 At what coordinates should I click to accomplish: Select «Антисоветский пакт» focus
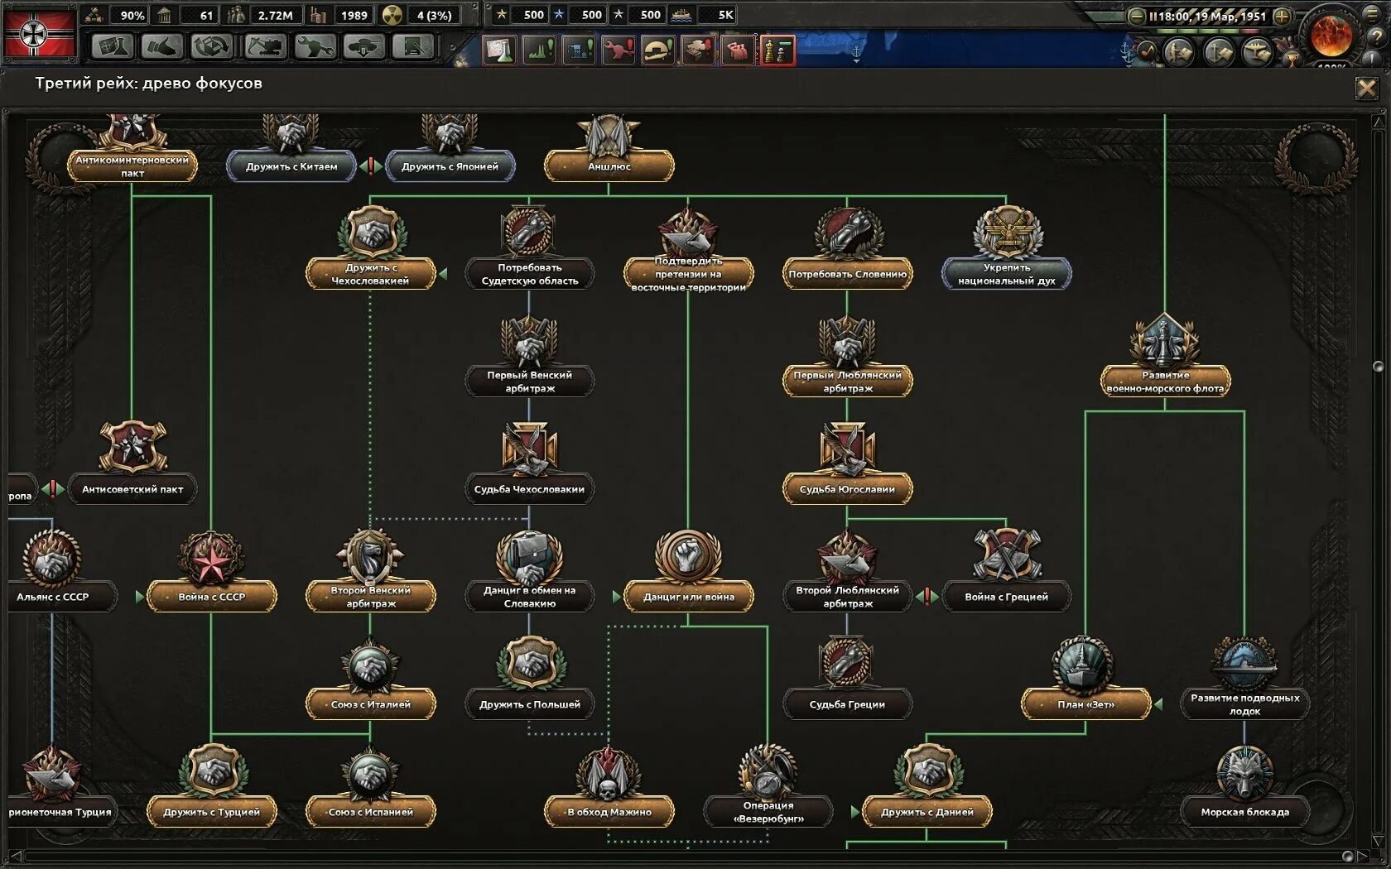pyautogui.click(x=132, y=489)
